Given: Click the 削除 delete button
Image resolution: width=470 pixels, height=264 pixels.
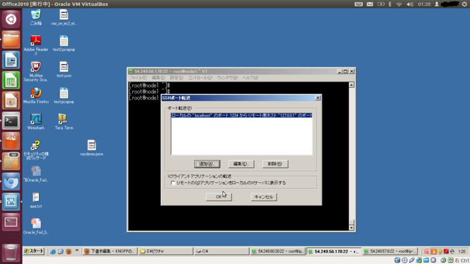Looking at the screenshot, I should (x=275, y=164).
